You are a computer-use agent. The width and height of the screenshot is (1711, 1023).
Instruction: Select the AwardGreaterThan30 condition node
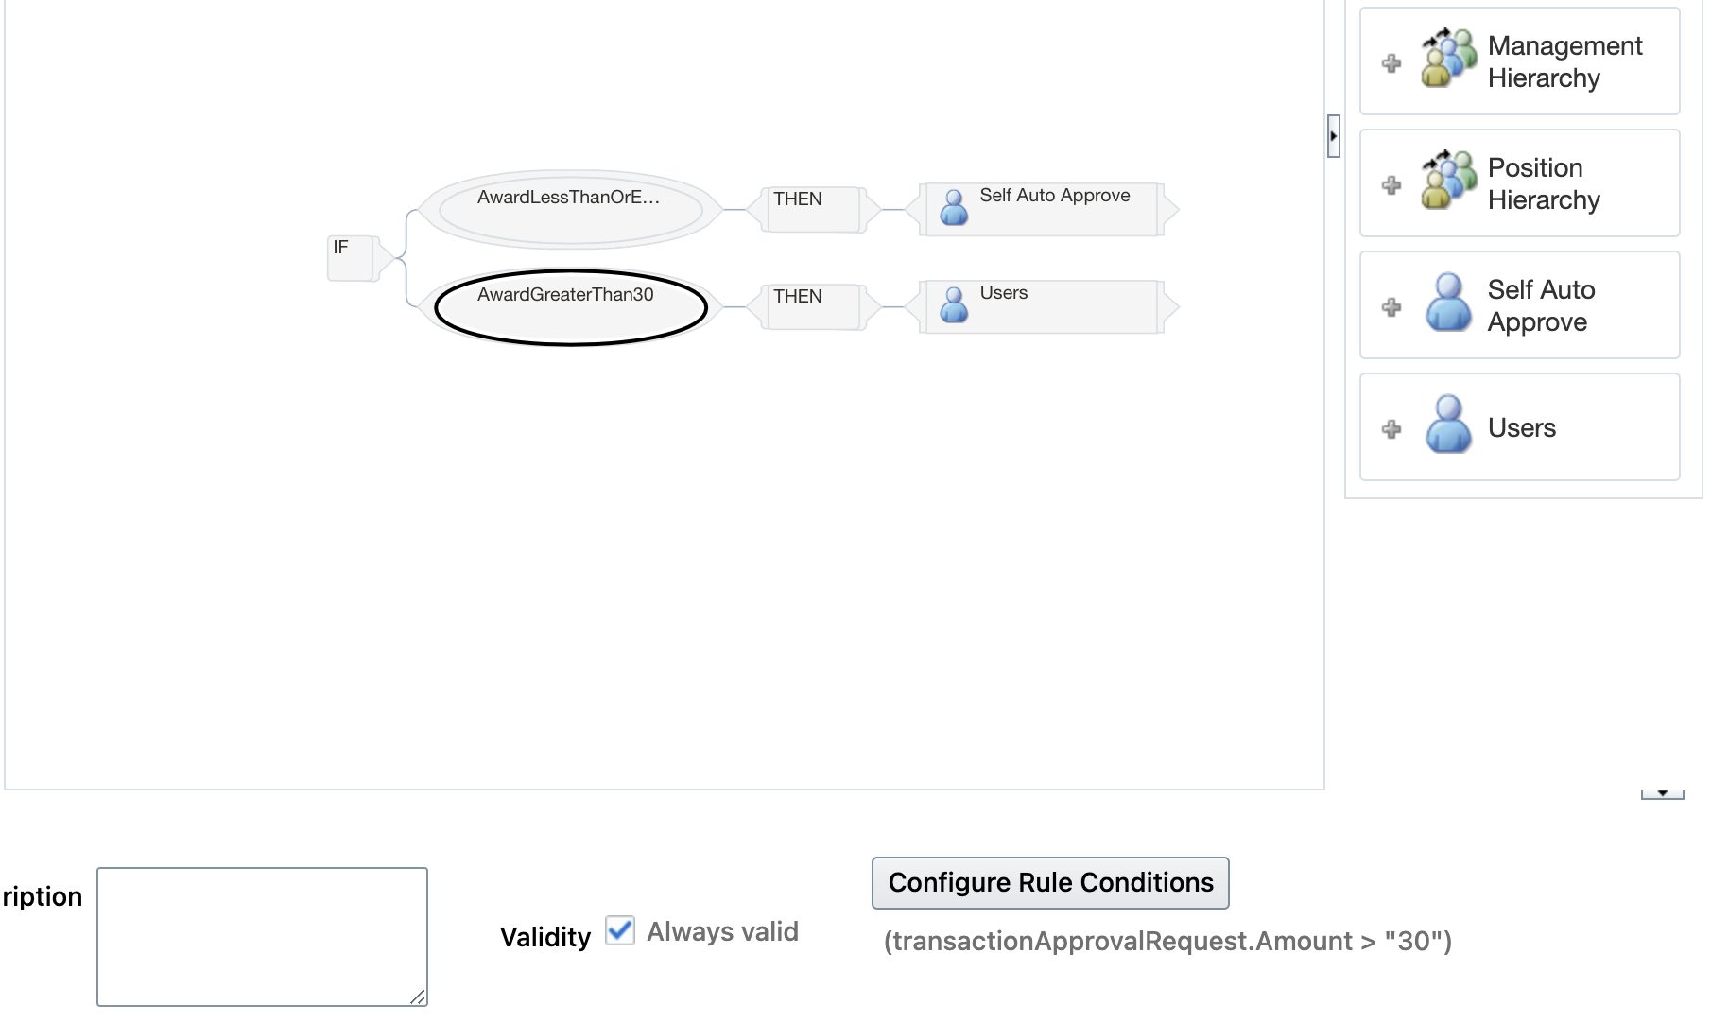coord(570,307)
